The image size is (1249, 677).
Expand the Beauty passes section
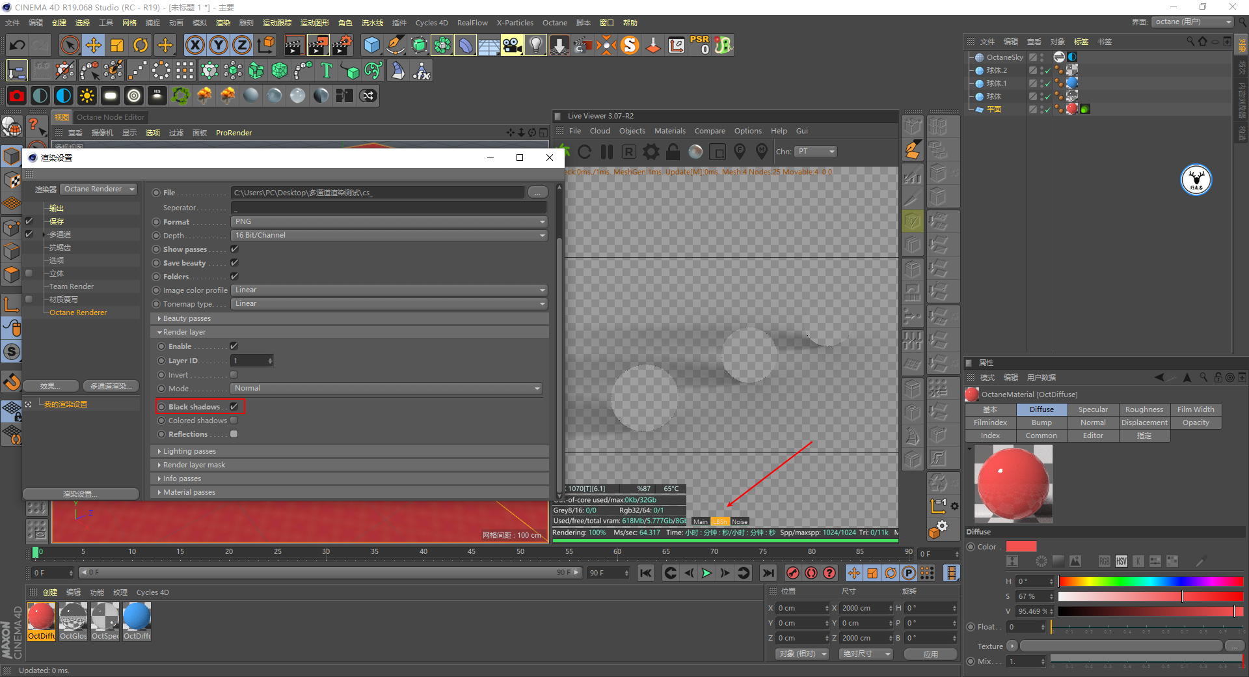pos(350,318)
